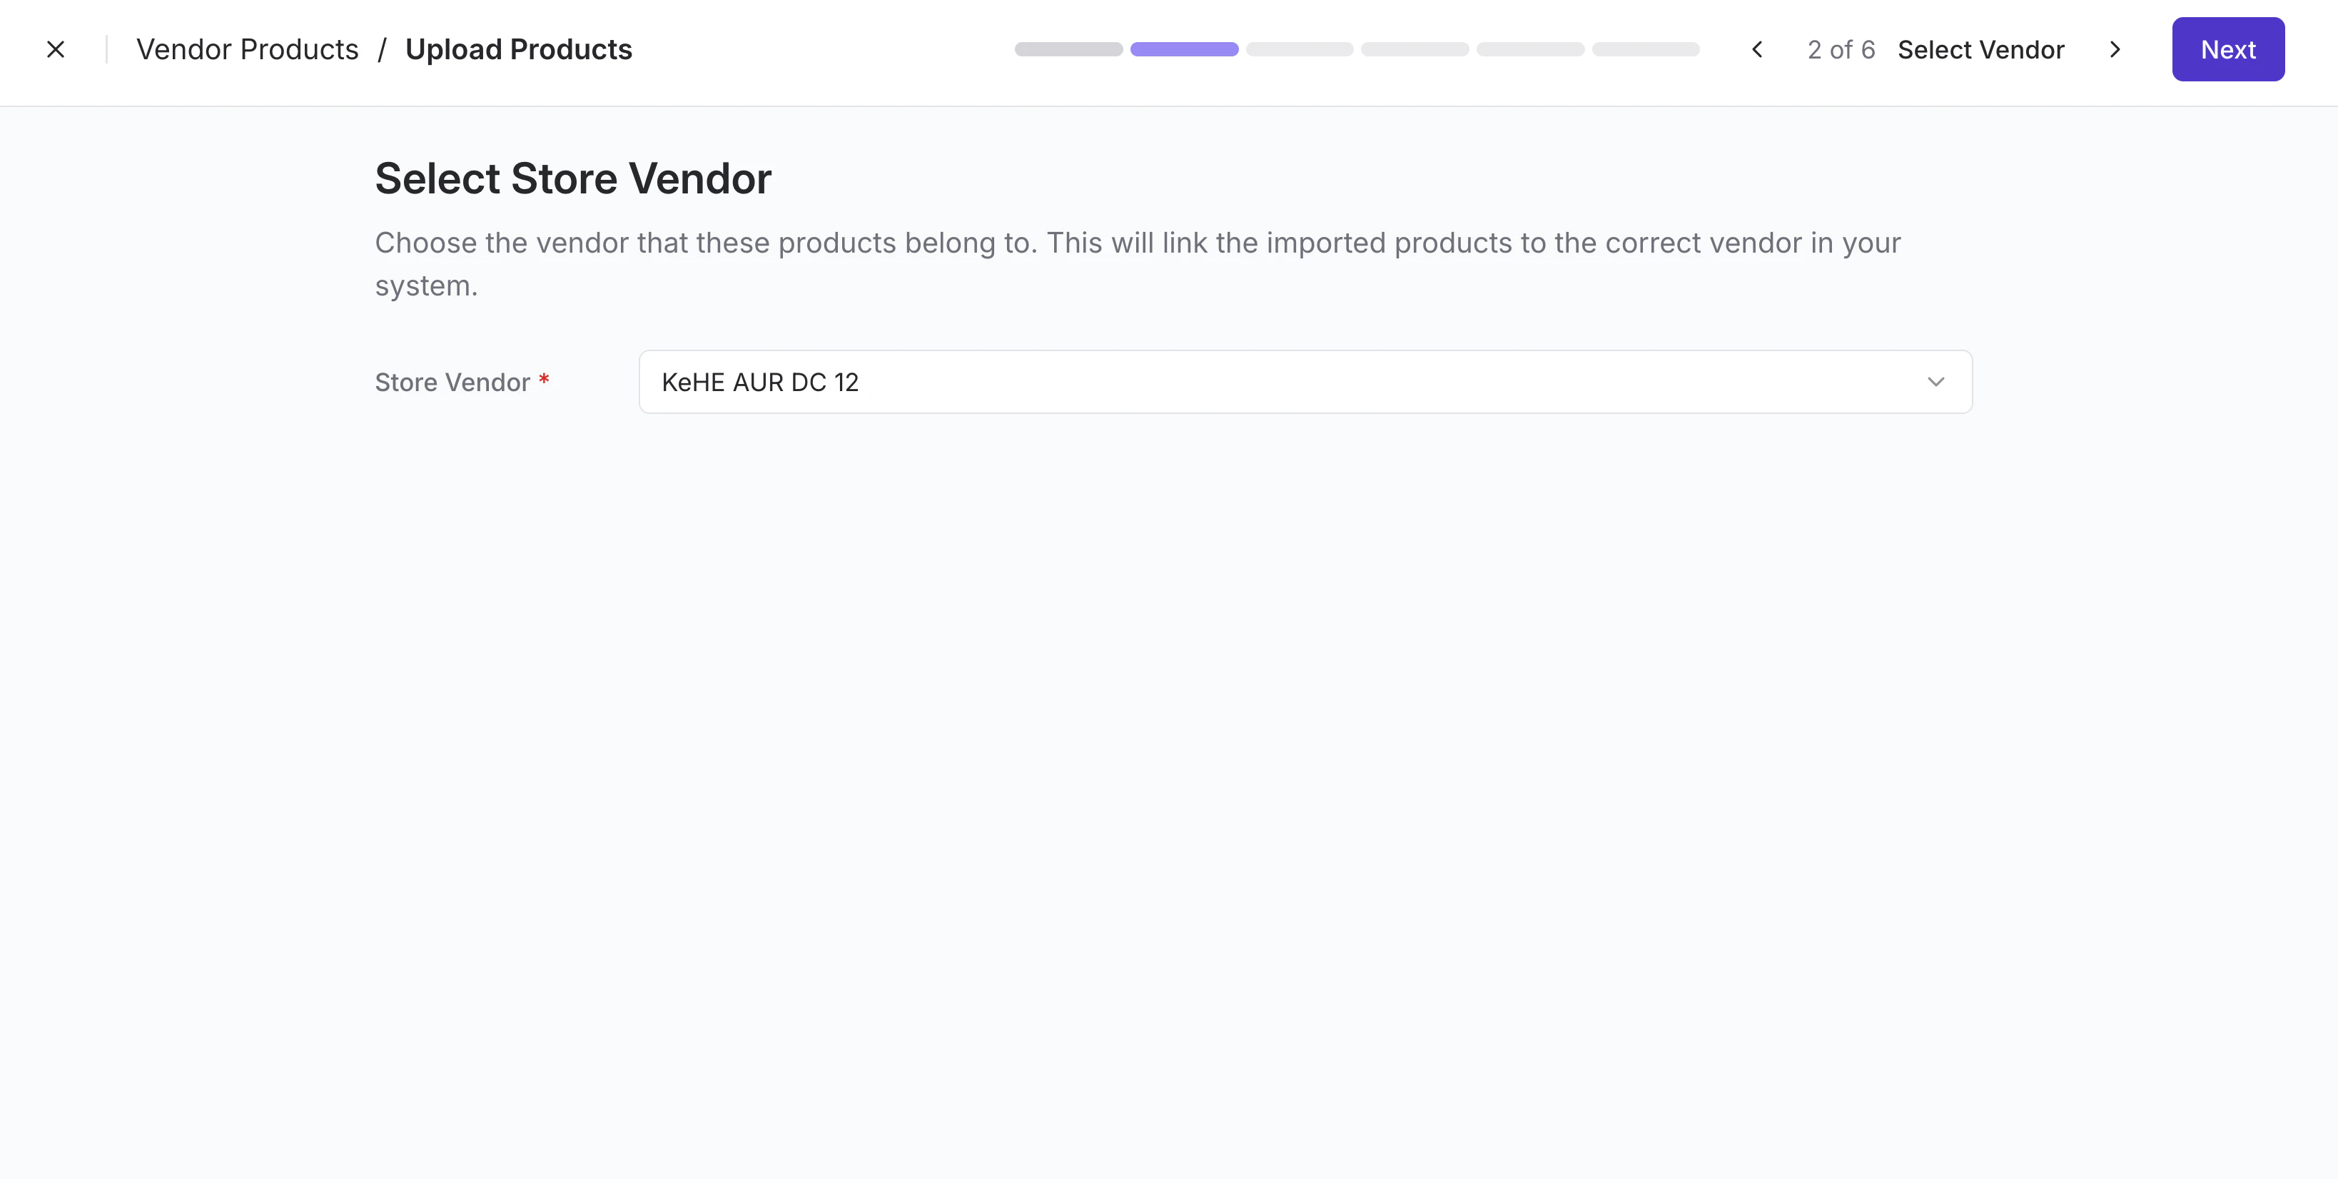Select the third progress bar segment
Screen dimensions: 2338x1179
tap(1299, 49)
